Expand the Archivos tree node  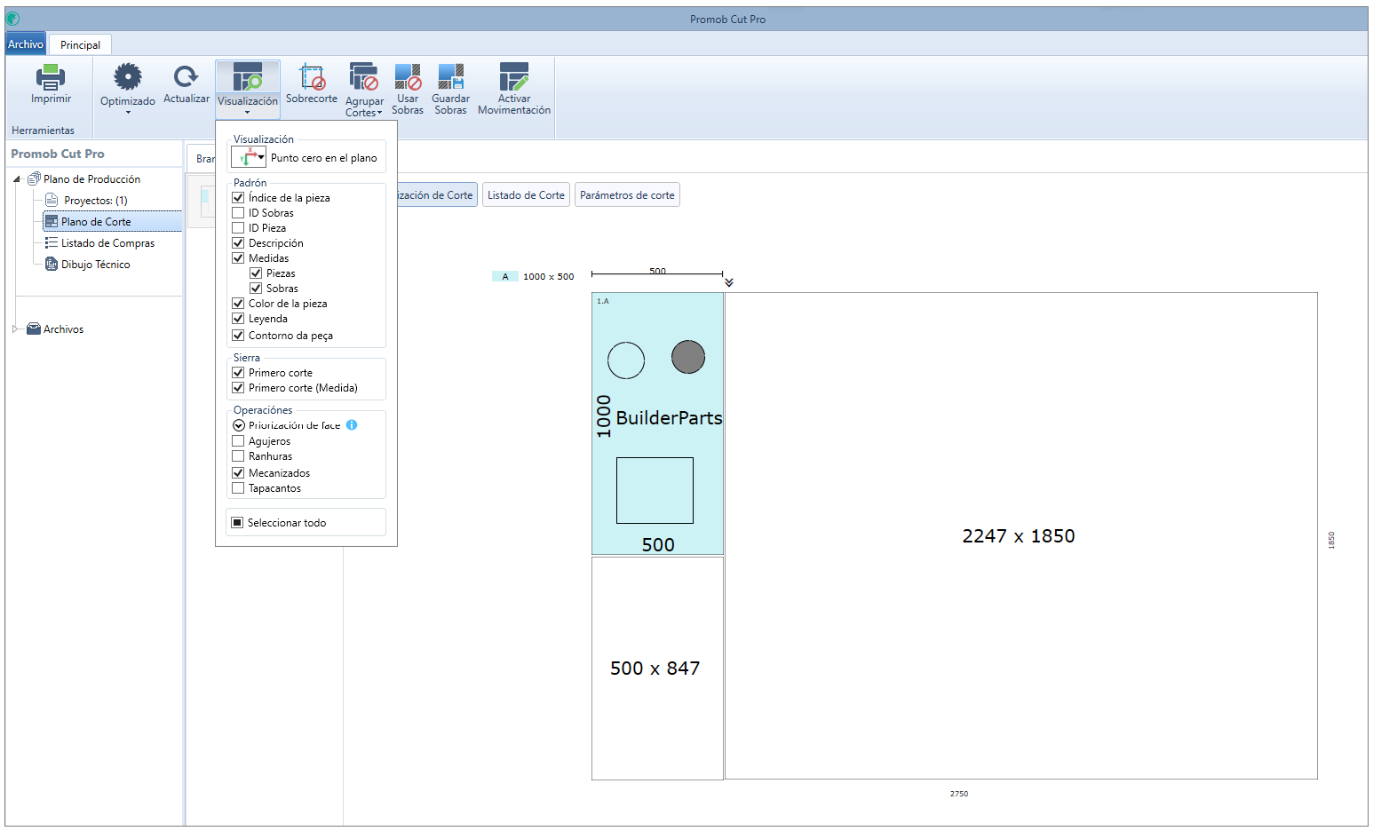(16, 329)
